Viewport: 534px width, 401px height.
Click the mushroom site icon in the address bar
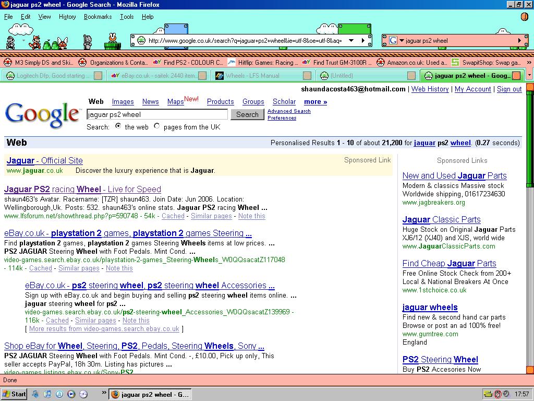coord(141,41)
